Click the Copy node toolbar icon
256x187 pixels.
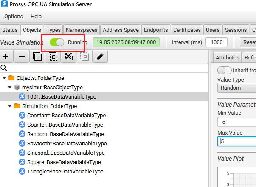pyautogui.click(x=53, y=57)
